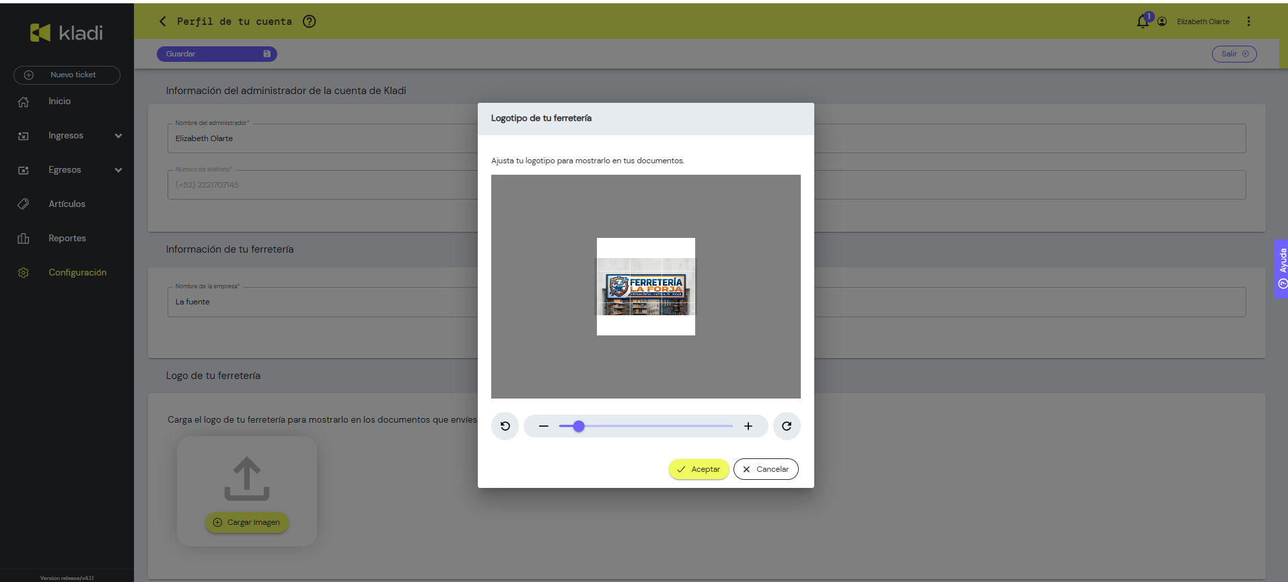The height and width of the screenshot is (582, 1288).
Task: Click the Kladi logo
Action: point(67,32)
